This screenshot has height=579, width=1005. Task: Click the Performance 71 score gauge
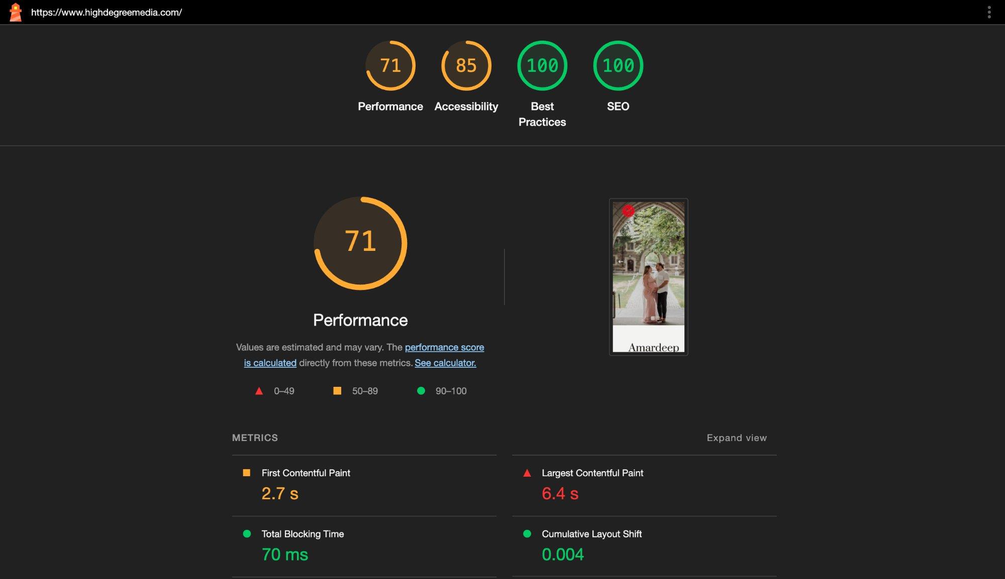[x=390, y=66]
